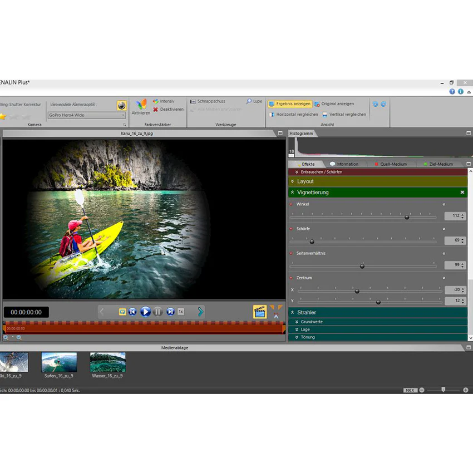Open the help question mark icon

452,91
